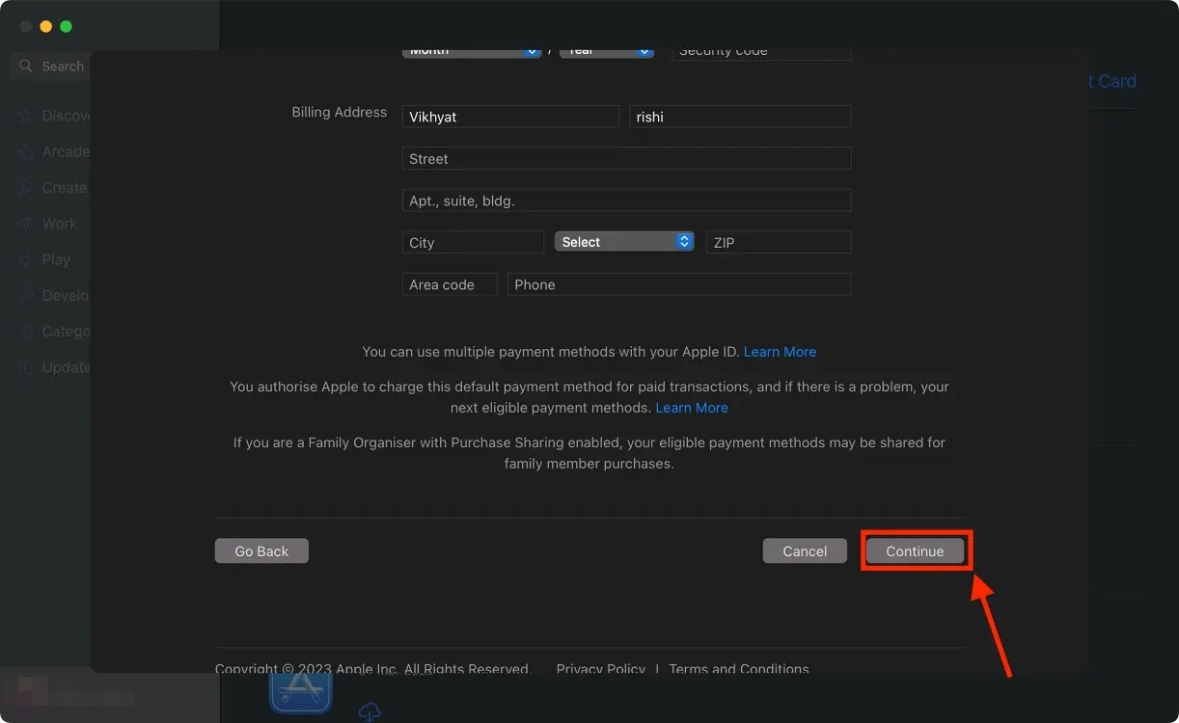Click the Arcade joystick icon
The height and width of the screenshot is (723, 1179).
click(25, 151)
